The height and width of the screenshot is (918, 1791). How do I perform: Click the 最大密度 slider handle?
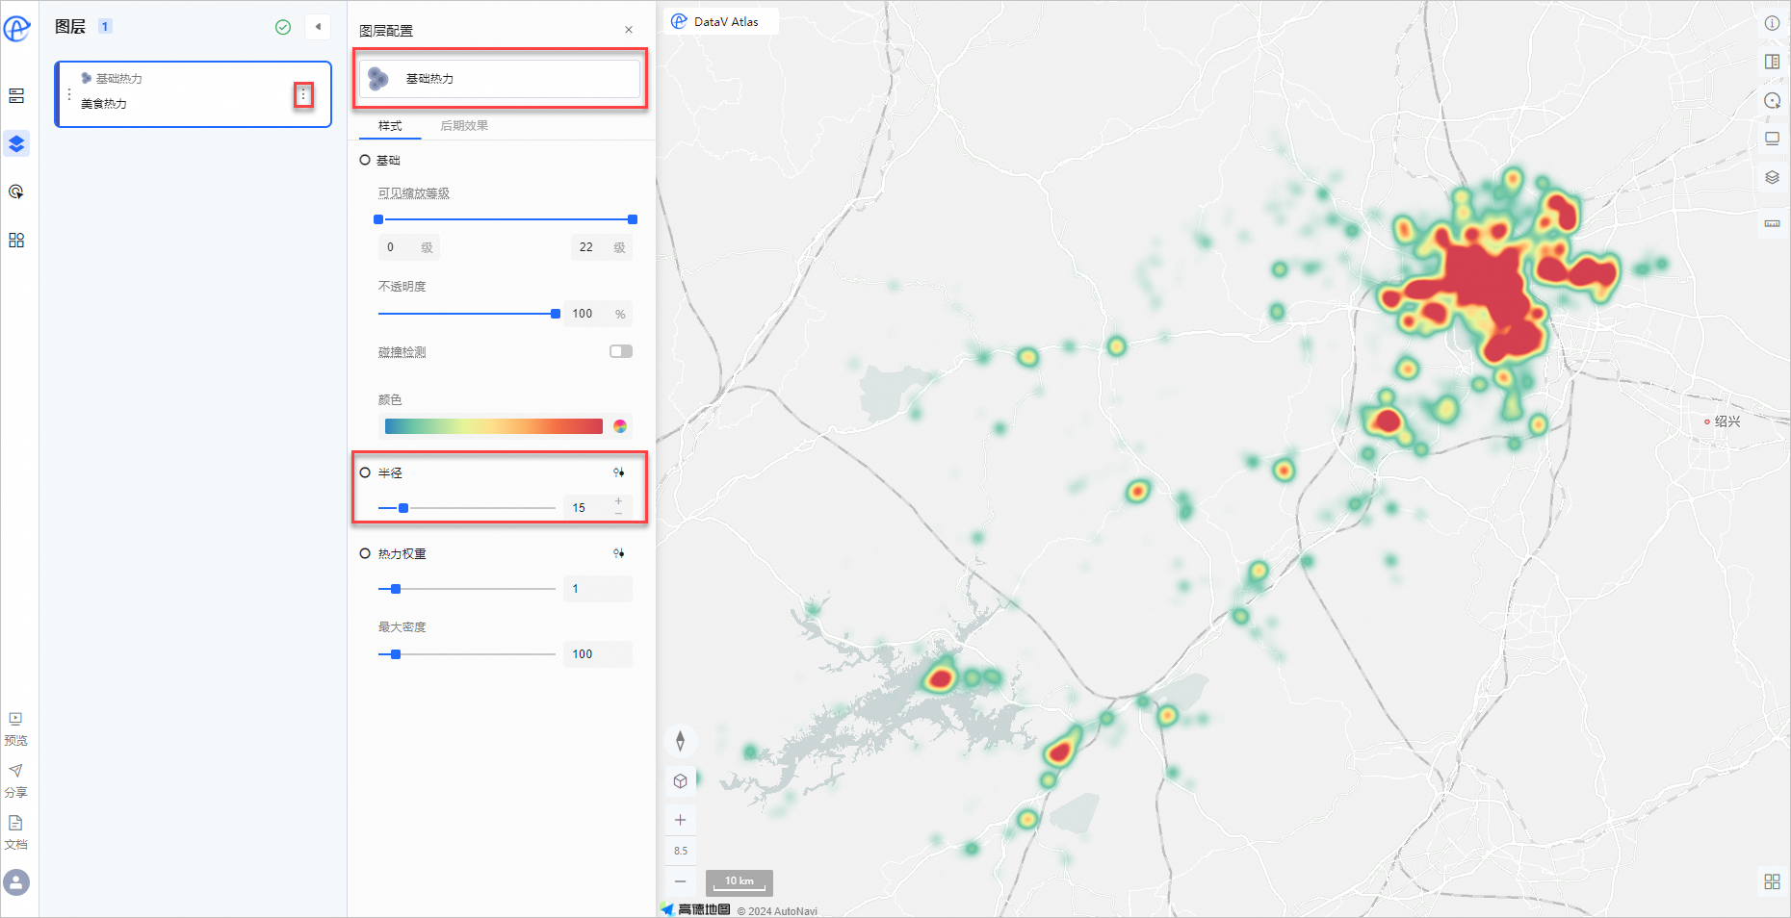click(396, 654)
